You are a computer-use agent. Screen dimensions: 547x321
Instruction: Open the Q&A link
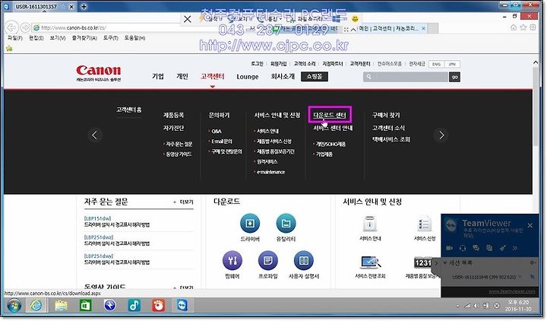point(217,131)
